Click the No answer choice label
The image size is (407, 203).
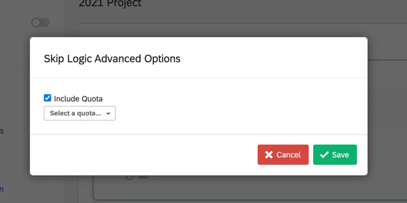(143, 177)
